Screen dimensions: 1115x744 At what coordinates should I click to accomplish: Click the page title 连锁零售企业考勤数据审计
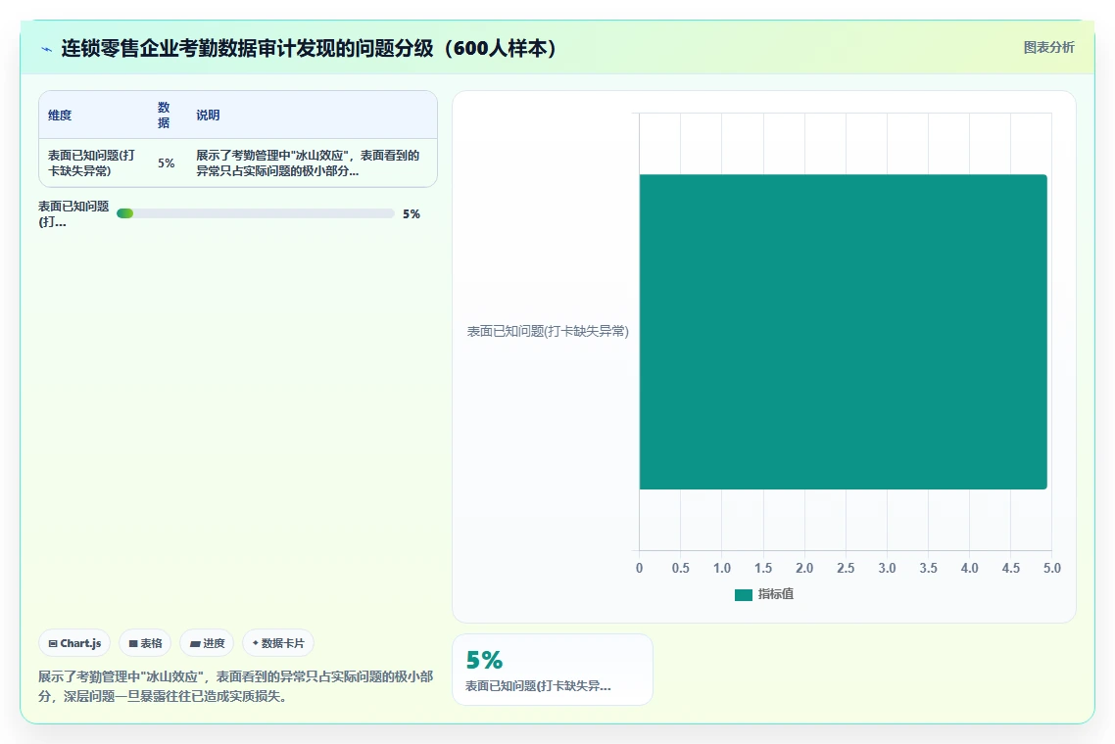(308, 48)
